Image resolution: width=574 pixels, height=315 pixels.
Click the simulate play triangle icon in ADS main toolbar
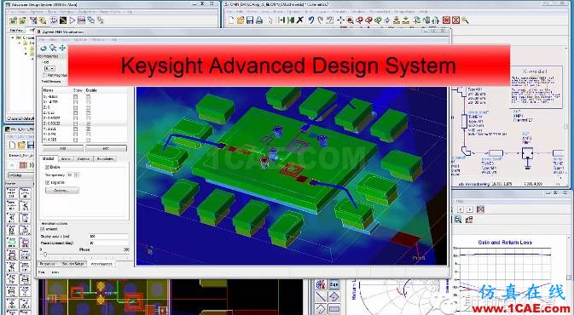pos(72,20)
